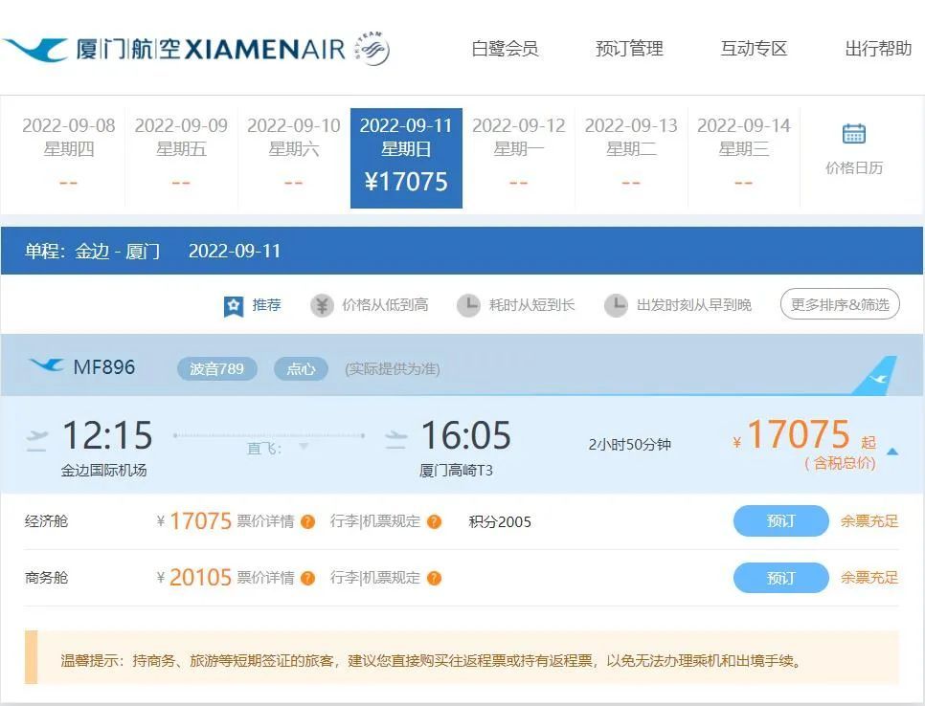This screenshot has width=925, height=706.
Task: Open economy fare details help icon
Action: pos(307,521)
